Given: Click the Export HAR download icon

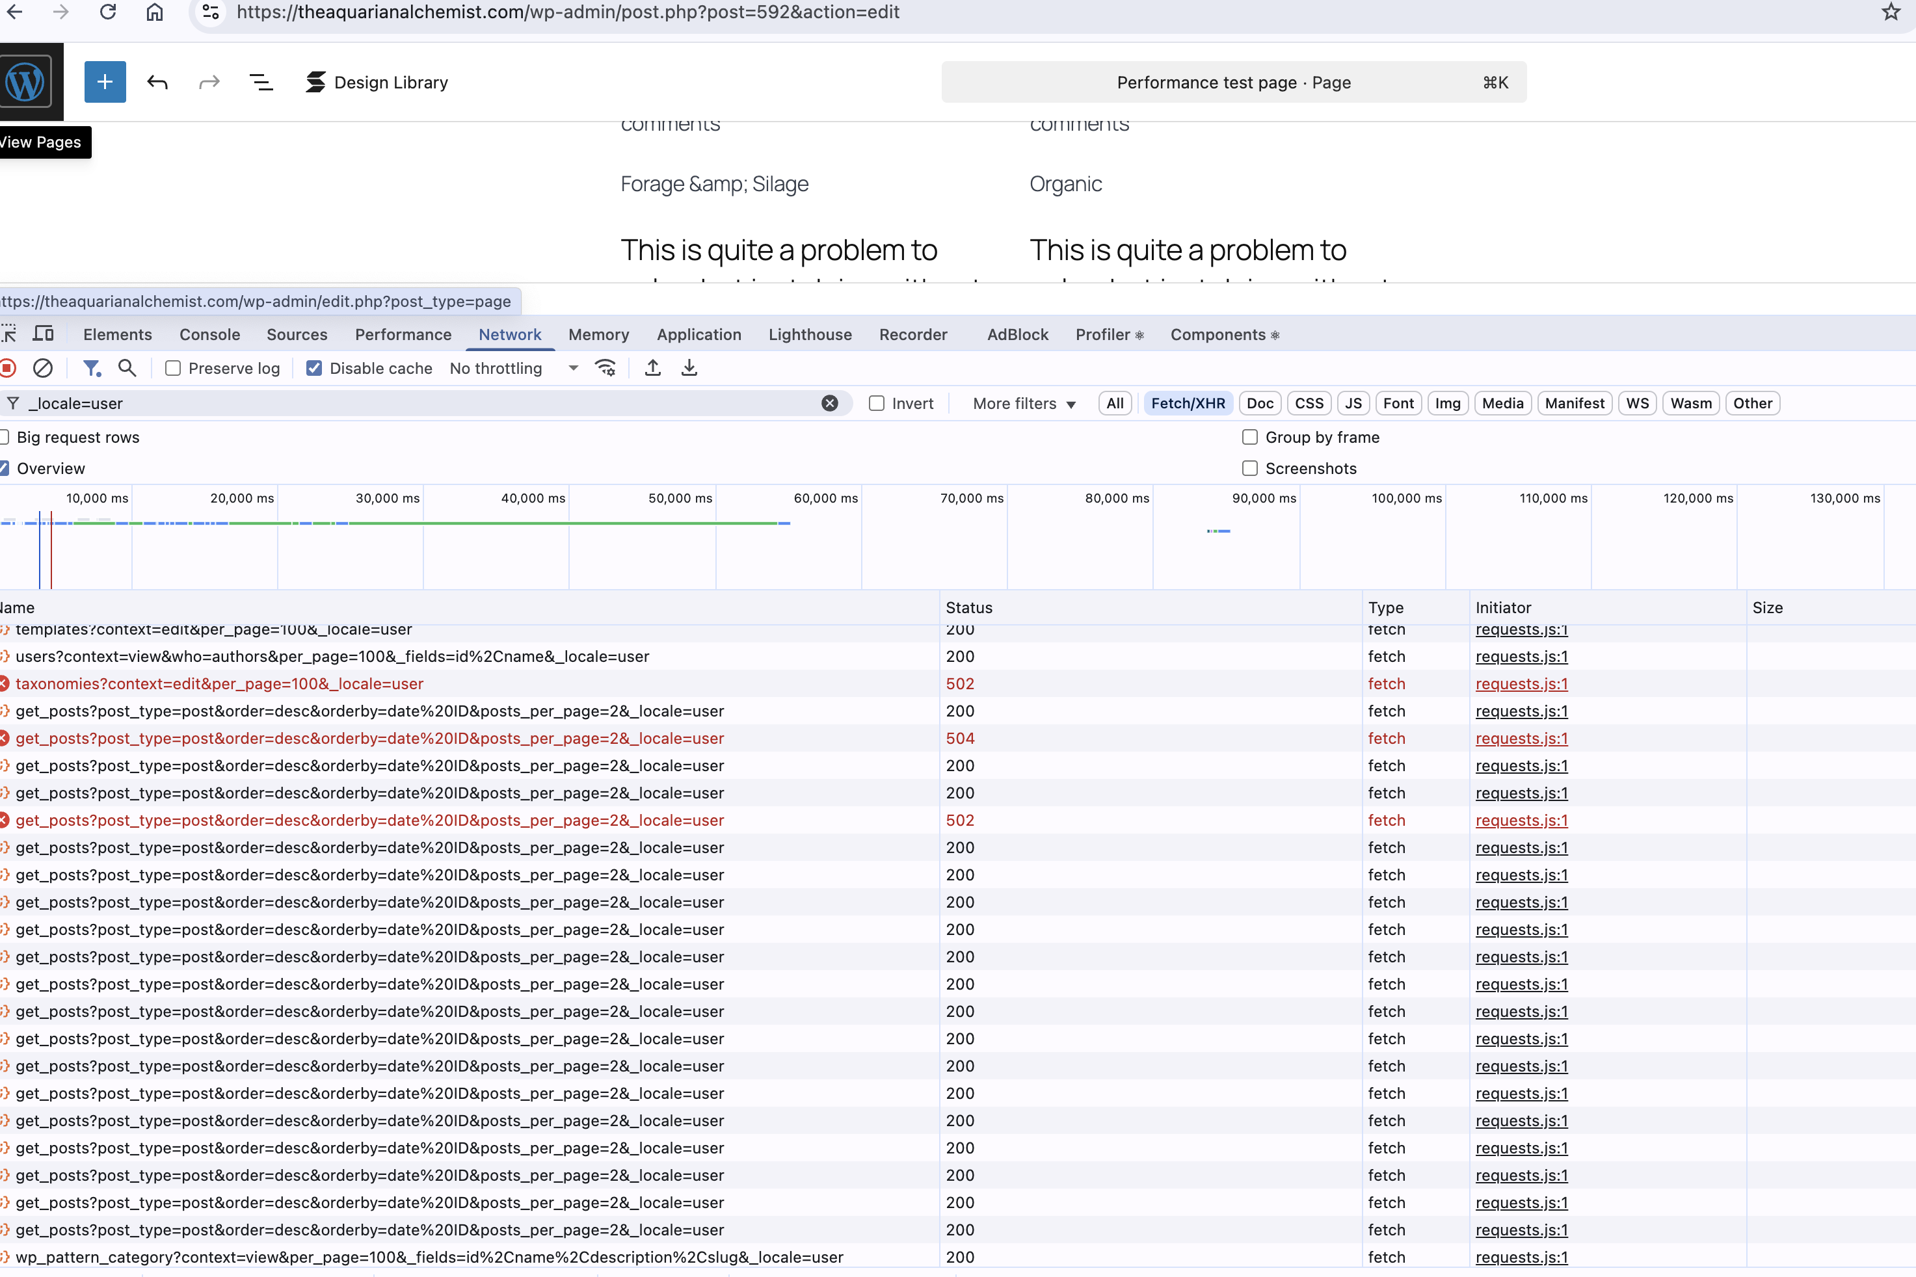Looking at the screenshot, I should coord(689,368).
